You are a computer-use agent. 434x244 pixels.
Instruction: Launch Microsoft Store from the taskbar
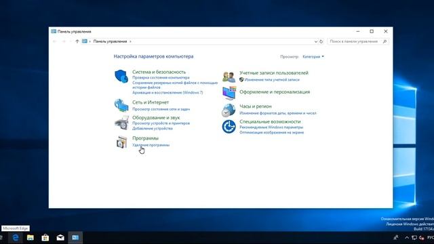point(45,237)
